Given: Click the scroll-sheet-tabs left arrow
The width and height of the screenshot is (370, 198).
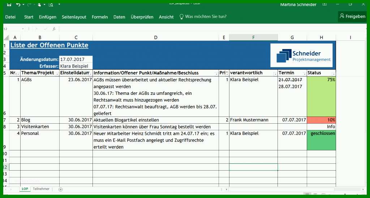Looking at the screenshot, I should click(x=5, y=189).
